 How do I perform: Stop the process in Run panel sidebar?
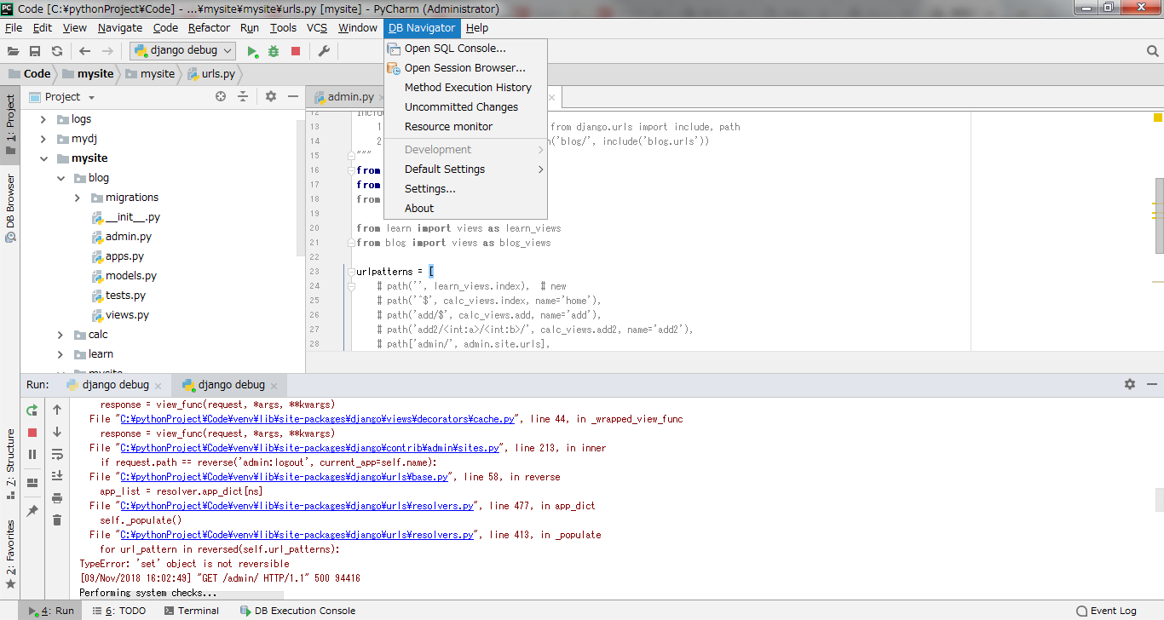tap(32, 433)
